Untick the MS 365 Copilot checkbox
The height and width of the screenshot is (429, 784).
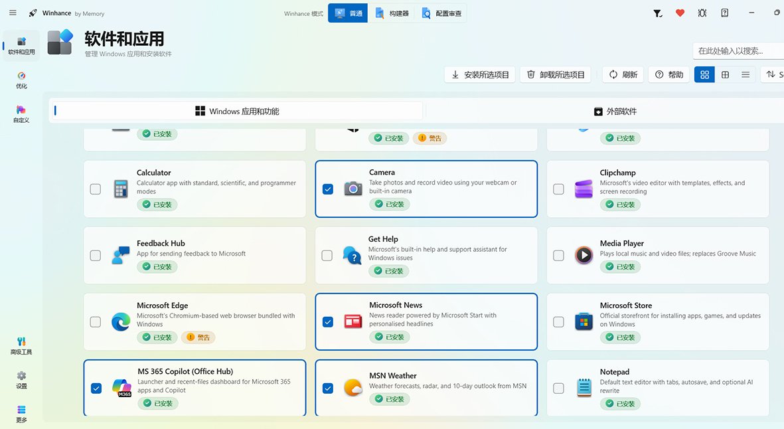[96, 388]
